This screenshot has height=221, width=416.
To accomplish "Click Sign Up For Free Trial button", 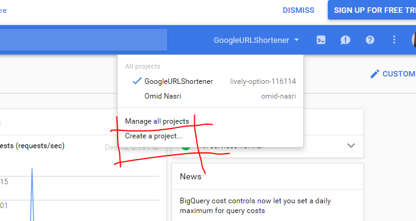I will (372, 10).
